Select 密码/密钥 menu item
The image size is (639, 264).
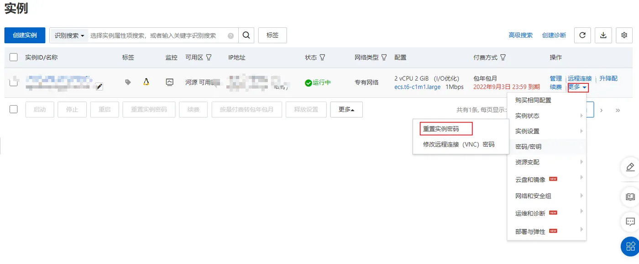point(547,147)
